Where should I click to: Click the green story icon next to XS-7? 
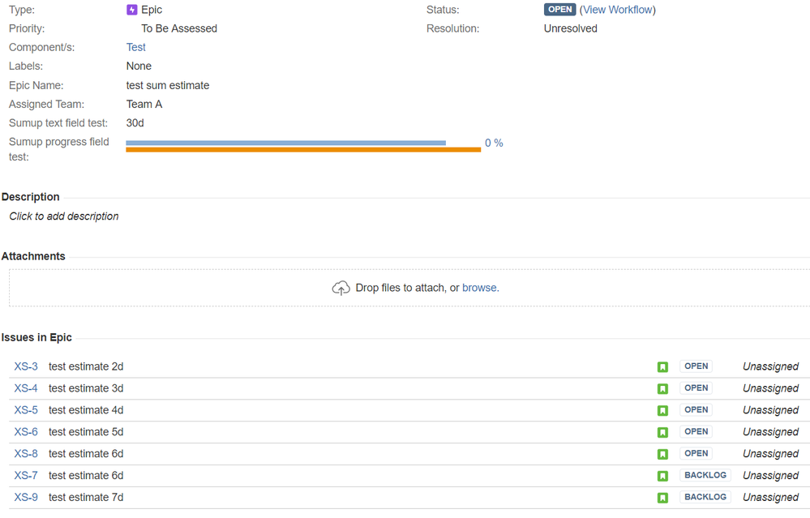(x=662, y=475)
